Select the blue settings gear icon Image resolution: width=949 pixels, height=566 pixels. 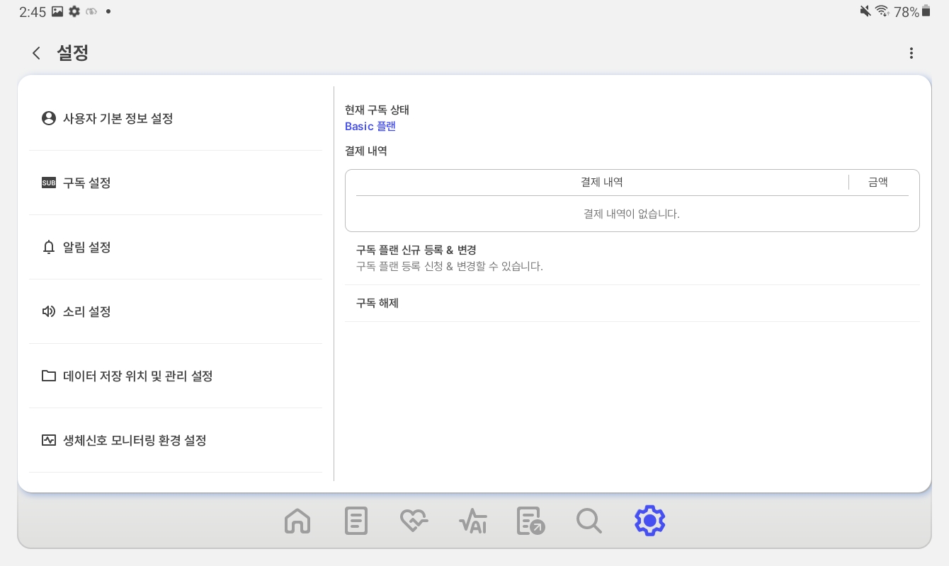click(x=649, y=521)
